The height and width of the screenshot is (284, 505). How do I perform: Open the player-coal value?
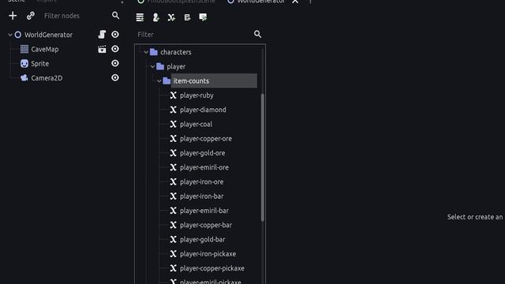point(196,125)
